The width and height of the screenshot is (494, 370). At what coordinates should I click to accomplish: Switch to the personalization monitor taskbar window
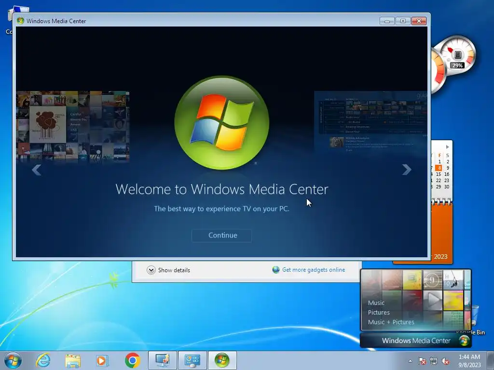point(163,360)
